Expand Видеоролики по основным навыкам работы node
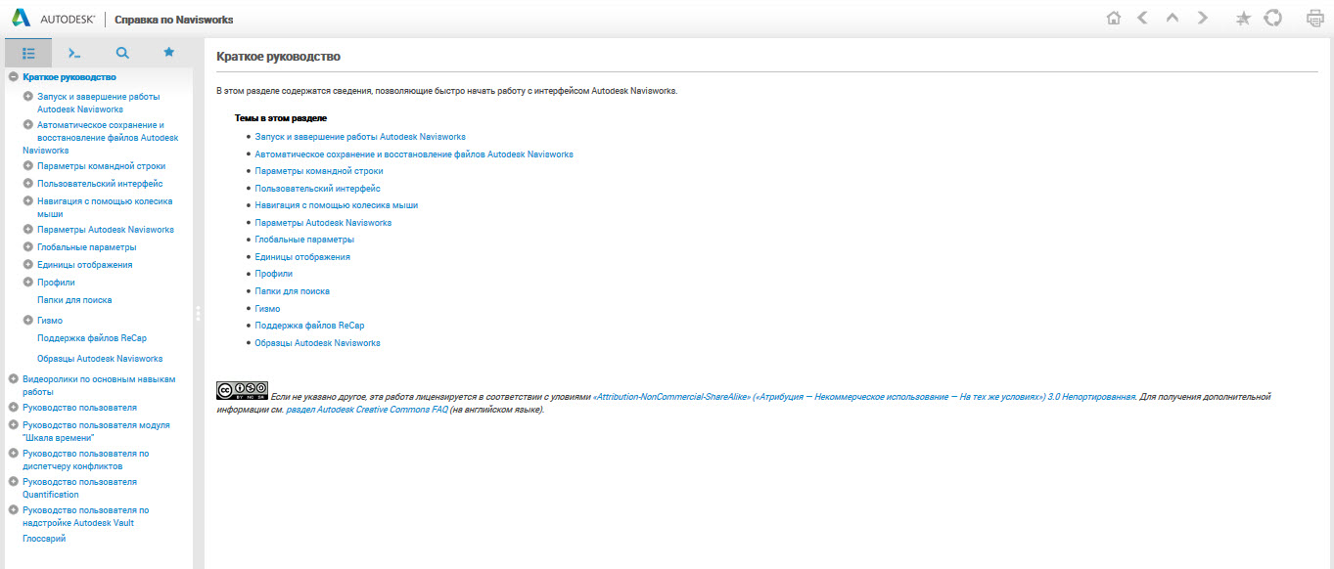 [14, 378]
